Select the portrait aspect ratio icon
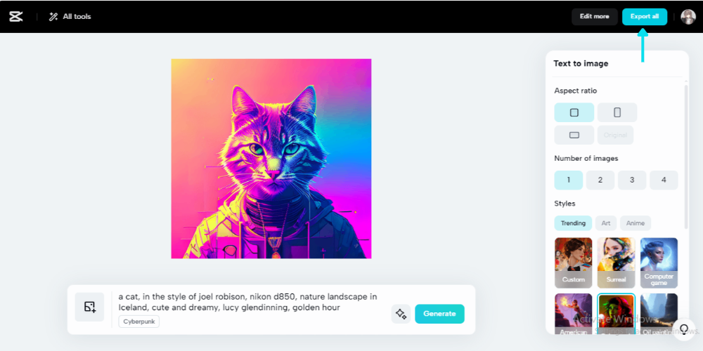703x351 pixels. coord(617,112)
